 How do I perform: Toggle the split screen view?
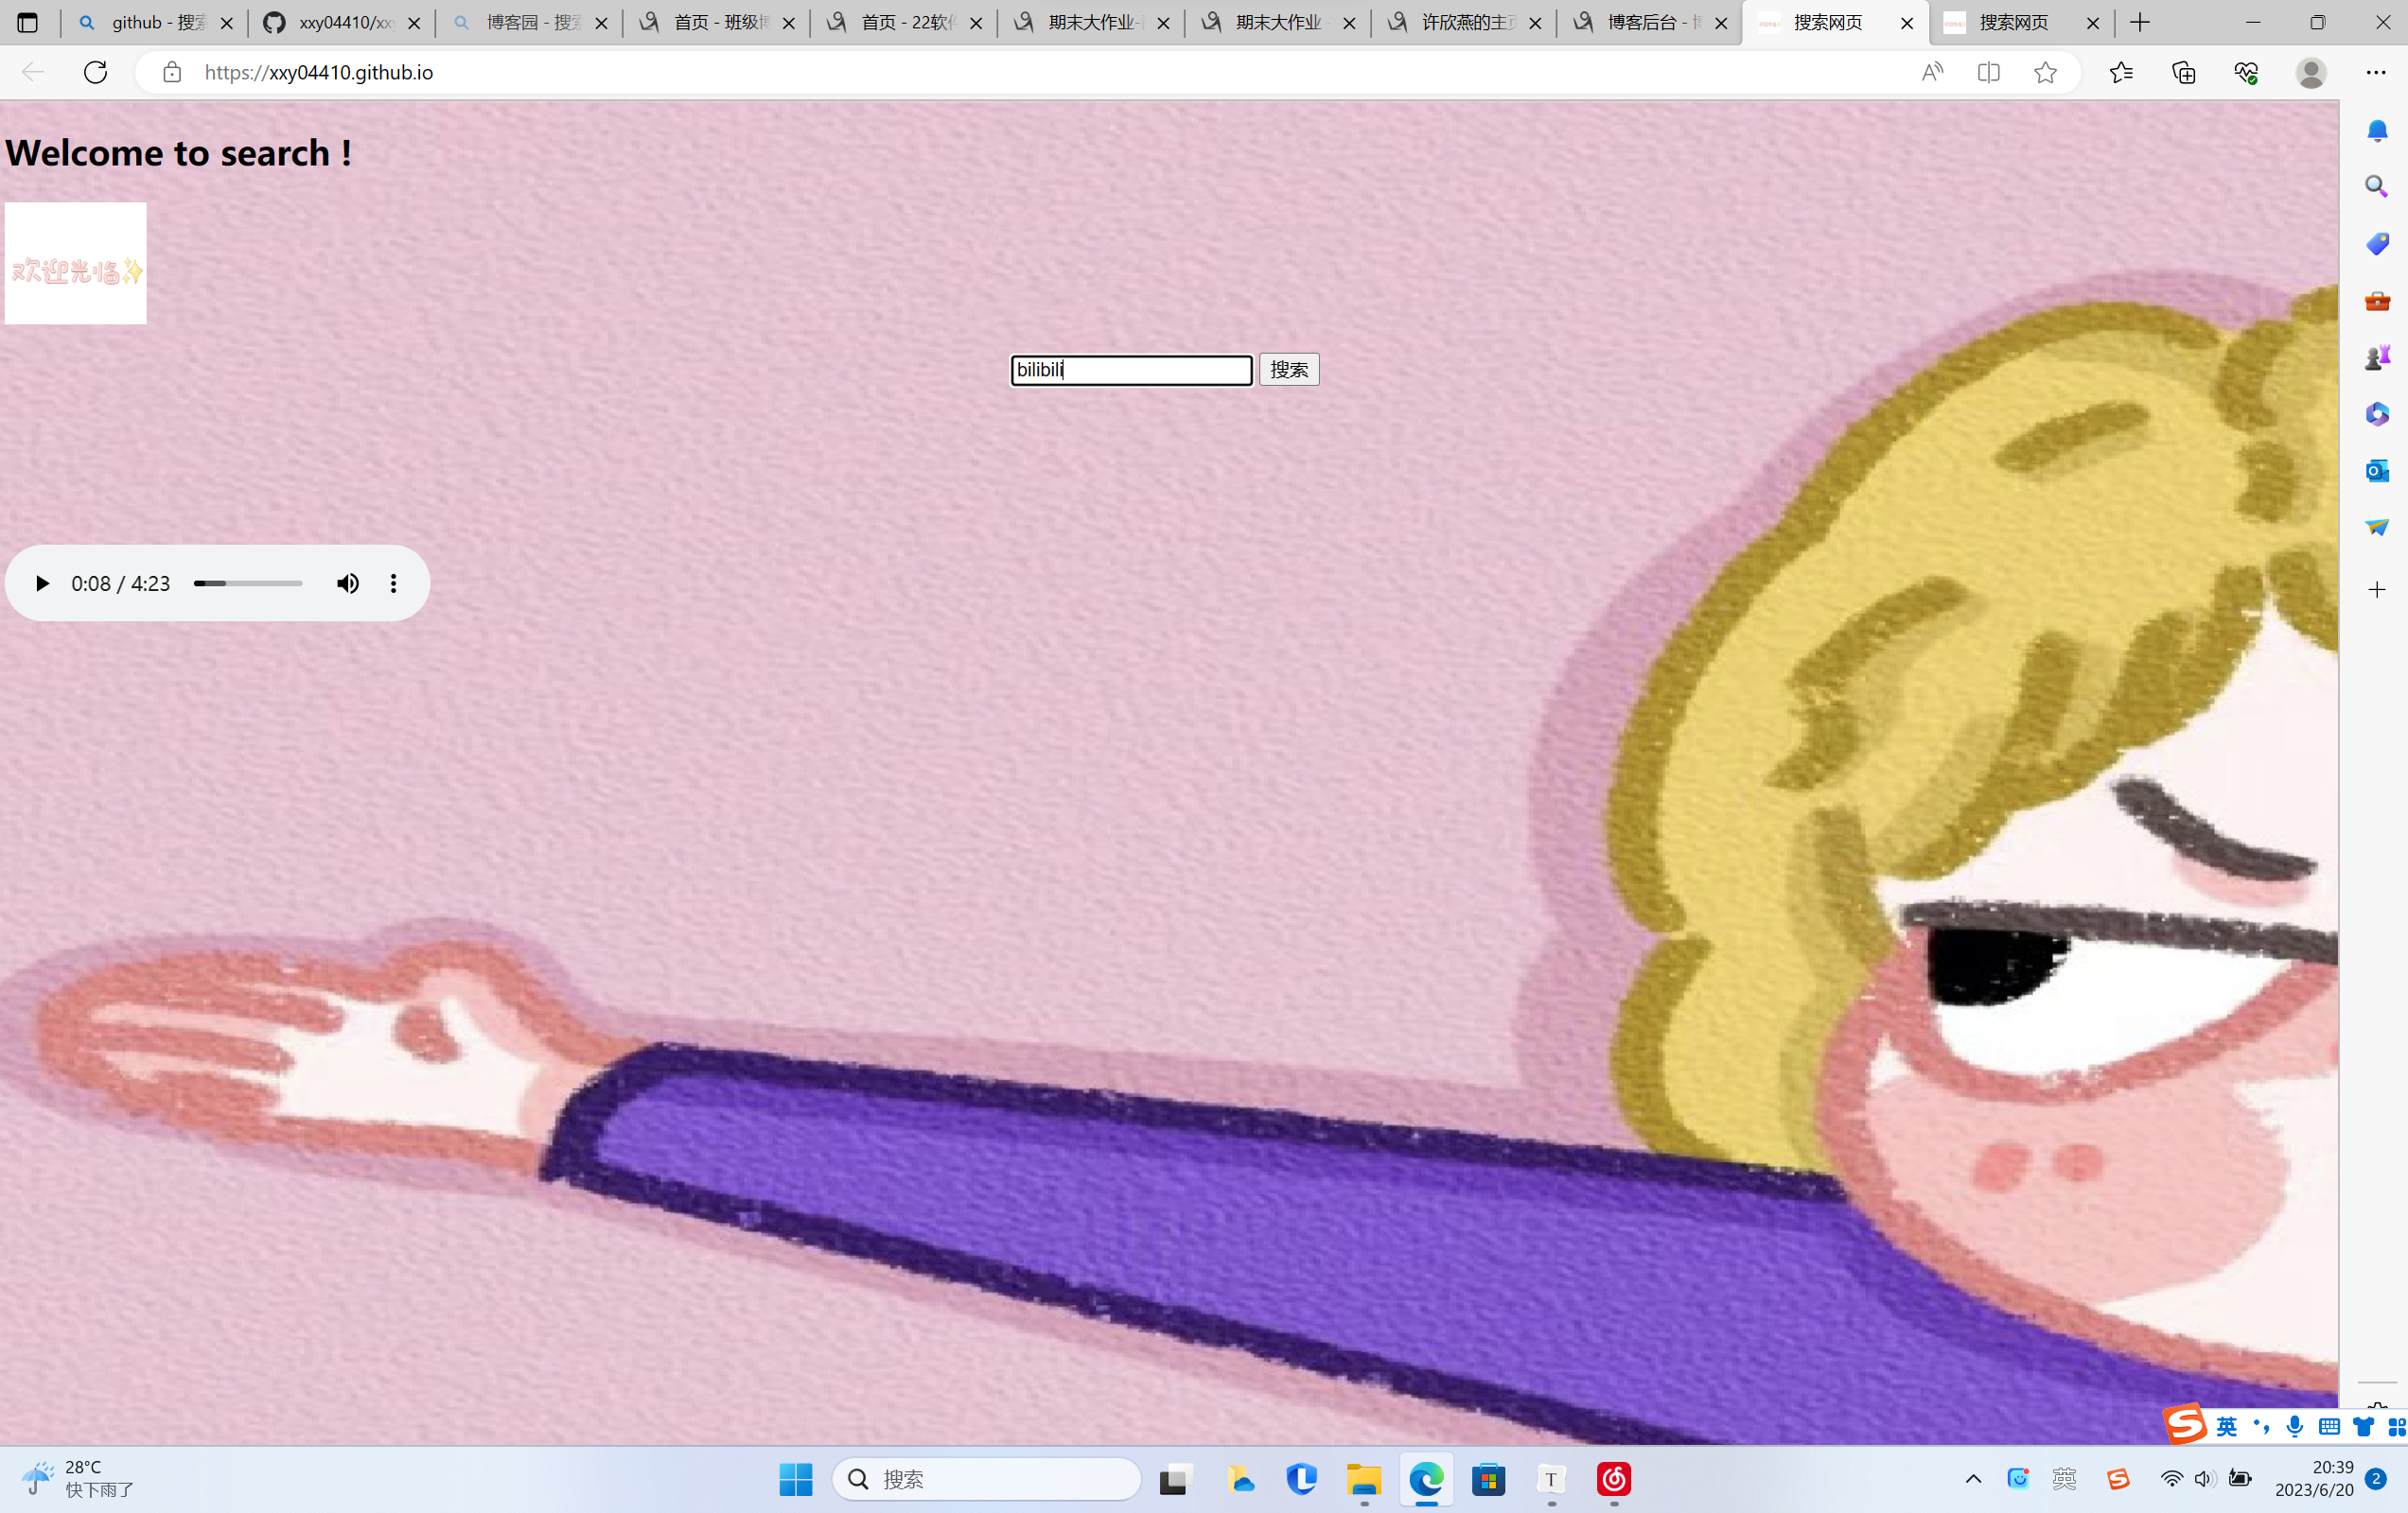click(x=1988, y=72)
